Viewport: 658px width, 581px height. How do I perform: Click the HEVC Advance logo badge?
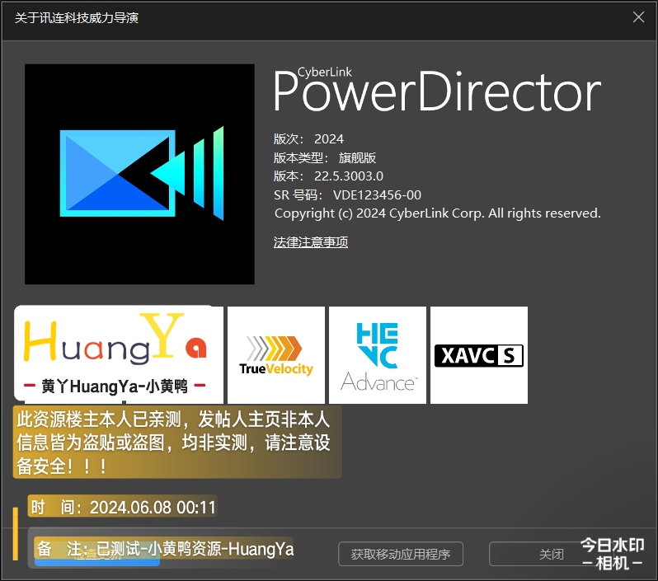378,355
